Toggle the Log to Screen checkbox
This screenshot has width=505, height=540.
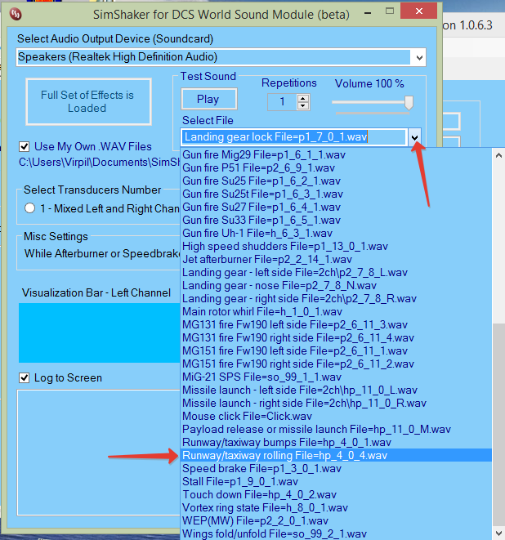point(25,378)
